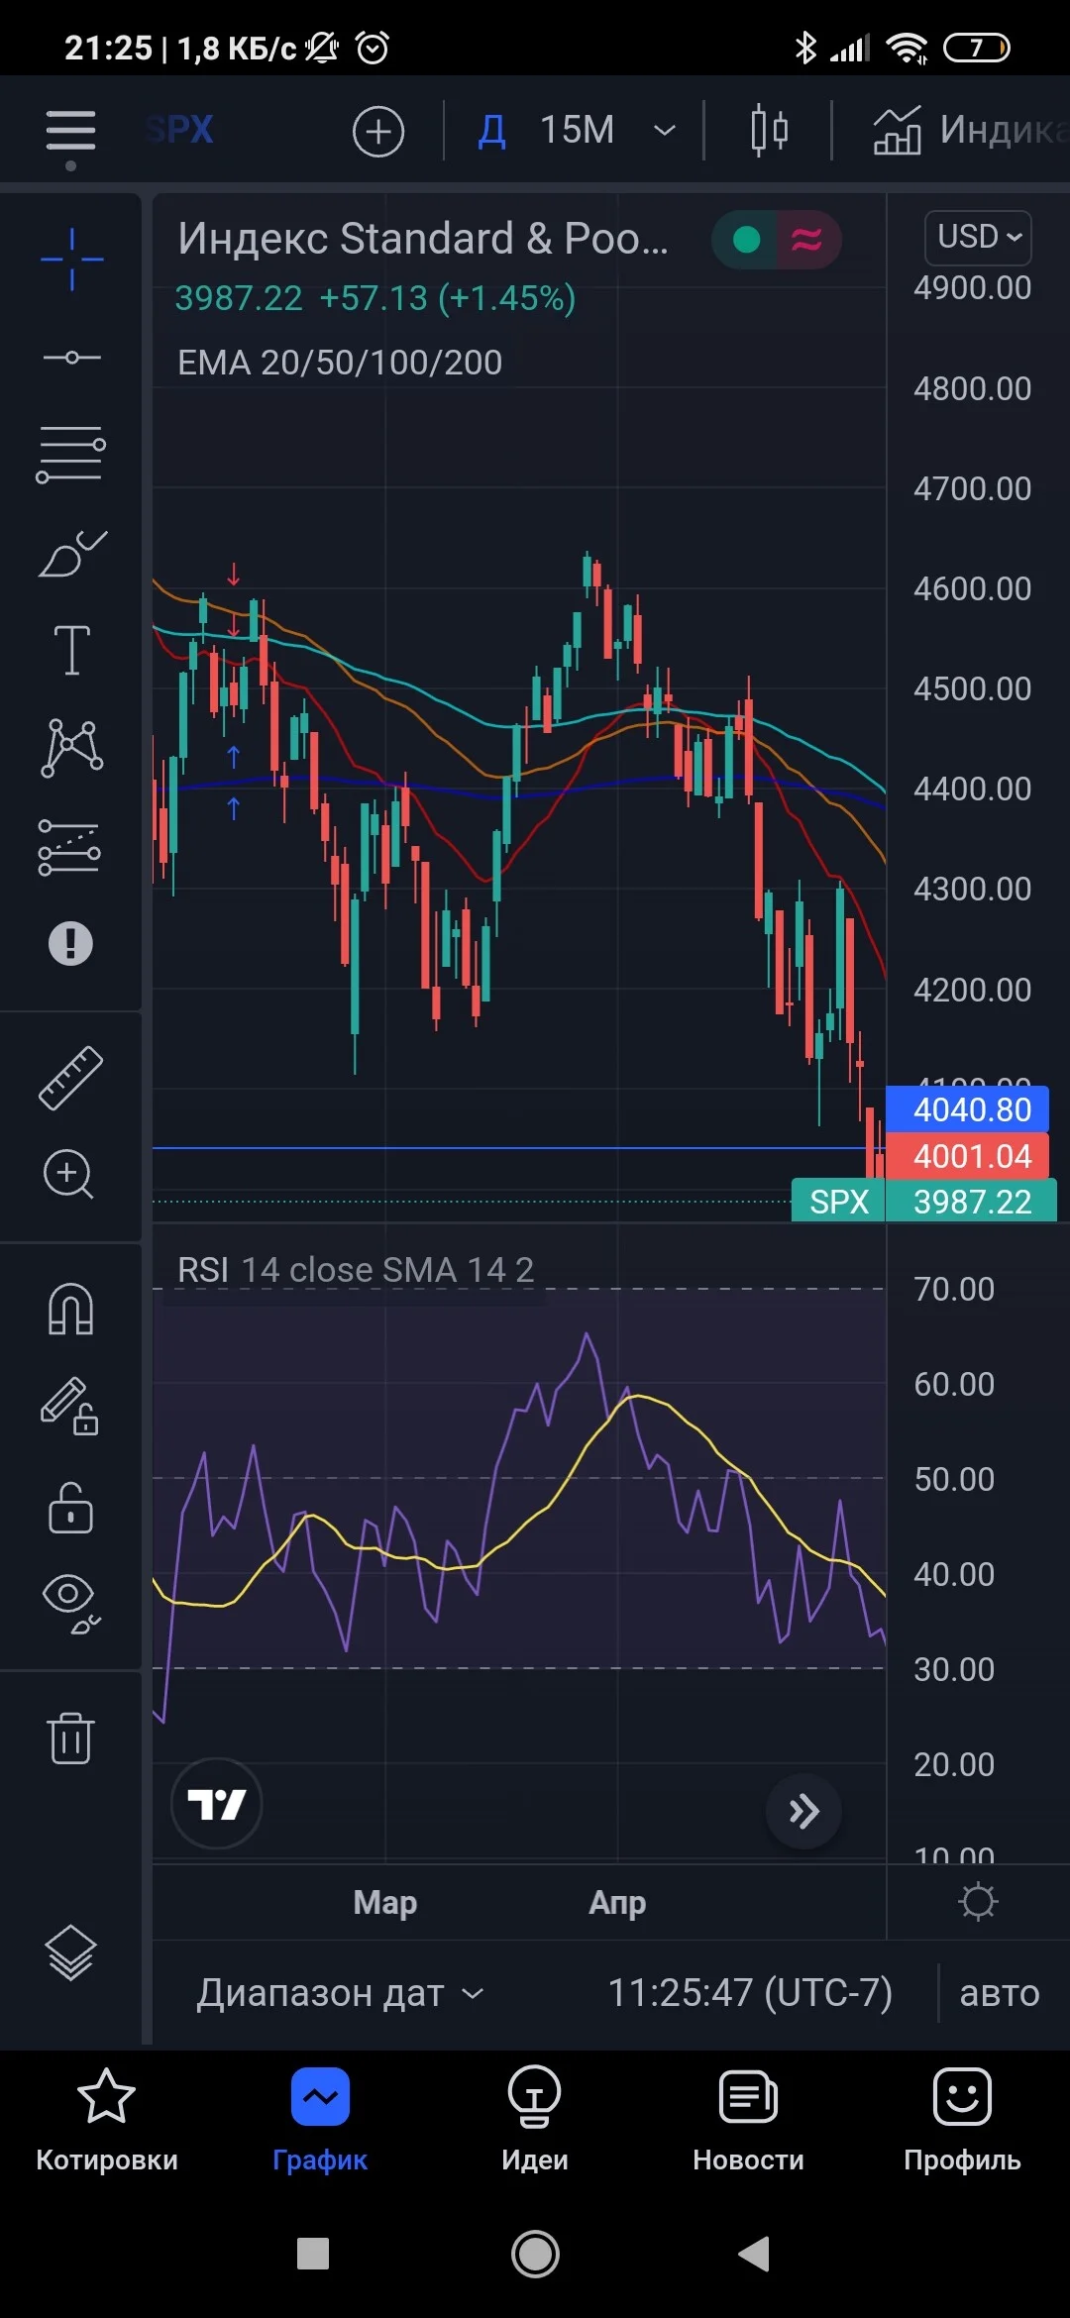Tap the Индекс Standard & Poo... title

(x=423, y=239)
